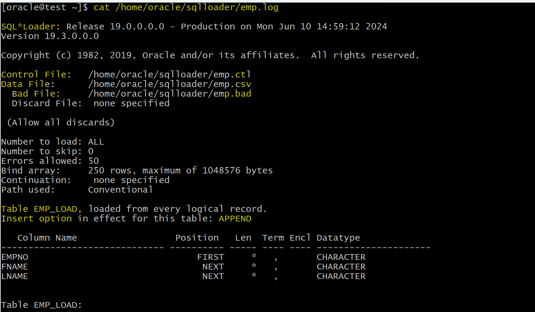Viewport: 535px width, 312px height.
Task: Click the control file path emp.ctl
Action: click(x=170, y=75)
